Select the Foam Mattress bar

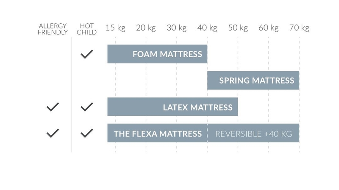point(157,54)
